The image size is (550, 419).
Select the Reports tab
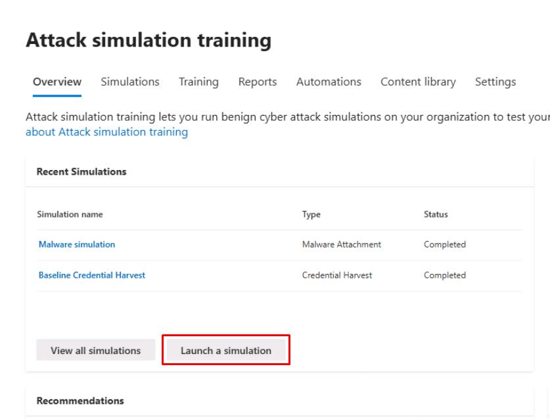tap(258, 82)
